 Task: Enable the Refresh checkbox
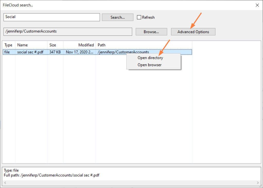coord(139,17)
